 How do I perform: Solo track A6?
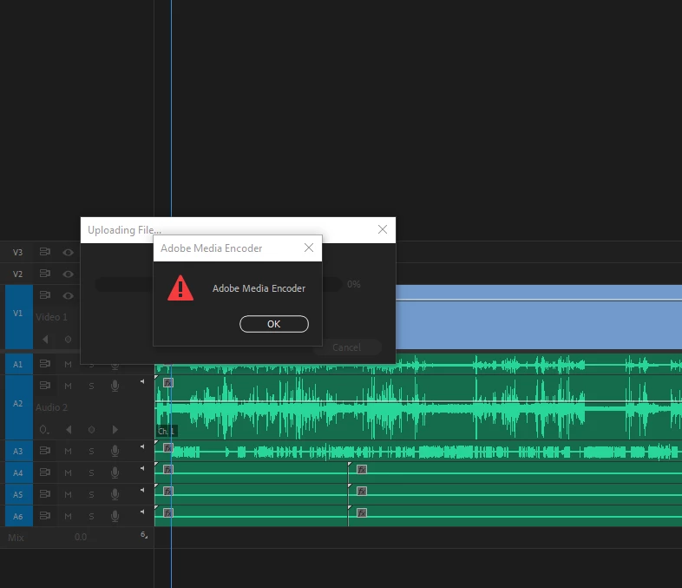(91, 517)
